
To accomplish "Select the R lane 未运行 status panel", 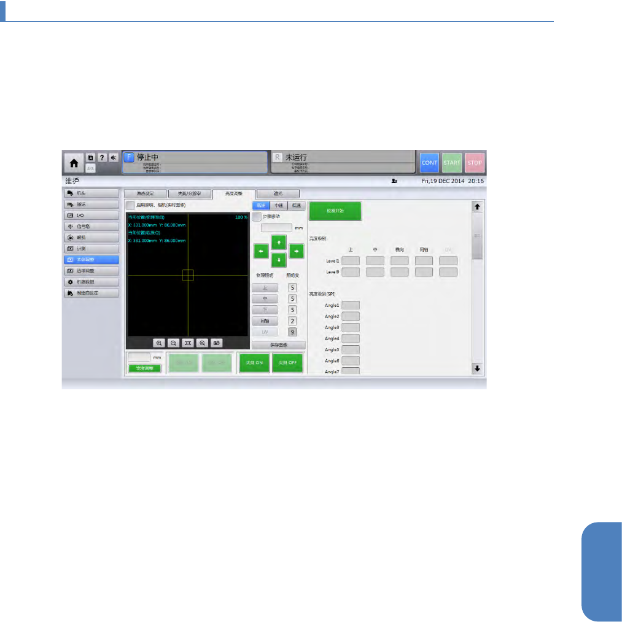I will pyautogui.click(x=343, y=162).
